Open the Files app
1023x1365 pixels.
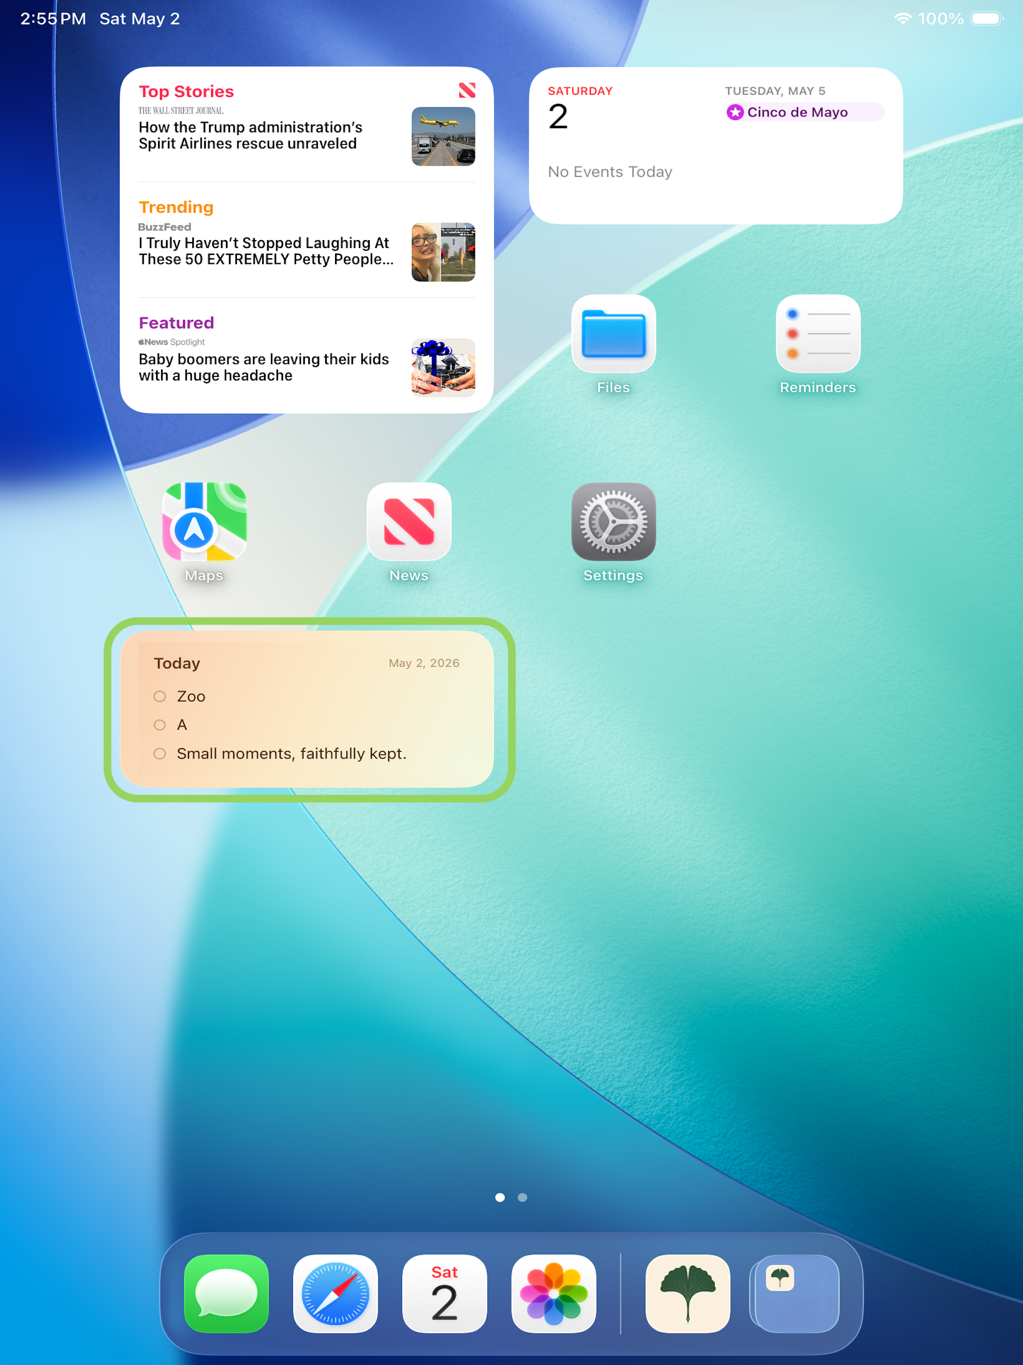[x=614, y=334]
